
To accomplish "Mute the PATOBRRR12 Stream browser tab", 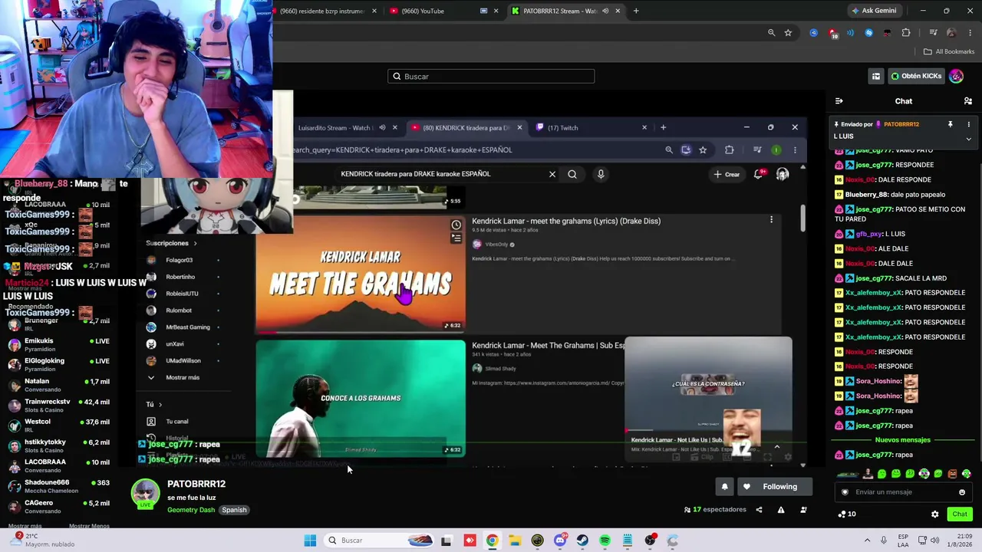I will point(605,11).
